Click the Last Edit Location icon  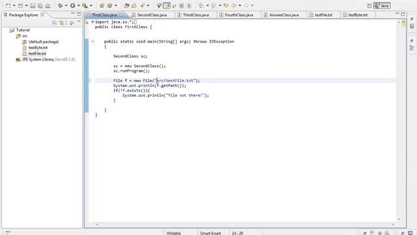[x=226, y=6]
